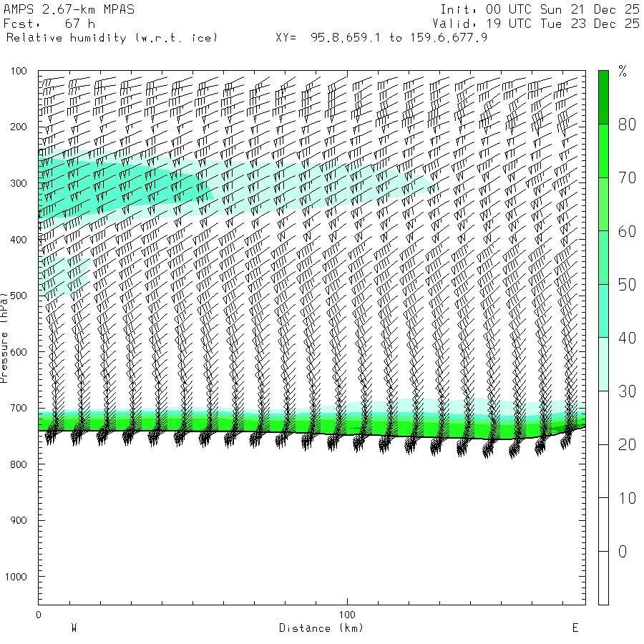Click the 'Valid: 19 UTC Tue 23 Dec 25' text
The width and height of the screenshot is (644, 644).
pyautogui.click(x=535, y=24)
